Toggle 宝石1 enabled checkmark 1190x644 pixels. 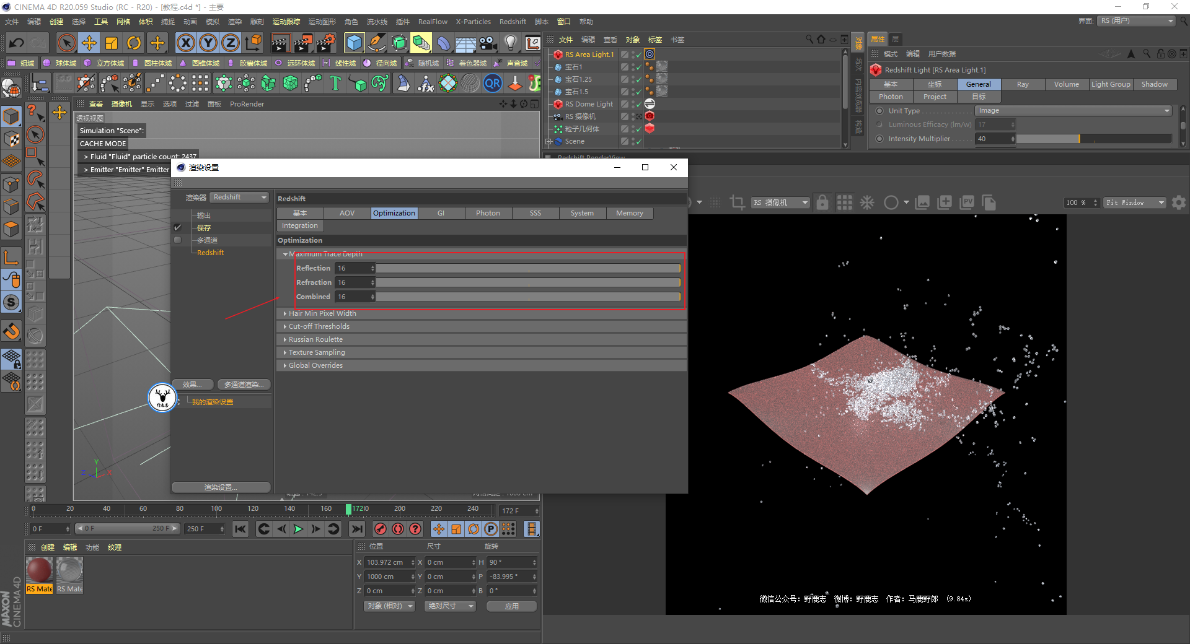(x=638, y=67)
